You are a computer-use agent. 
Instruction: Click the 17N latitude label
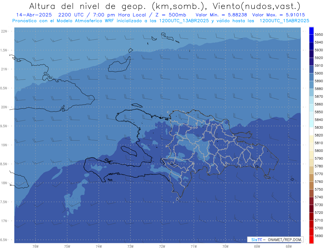coord(4,221)
